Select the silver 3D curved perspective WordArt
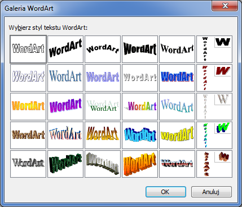This screenshot has width=242, height=207. click(103, 164)
